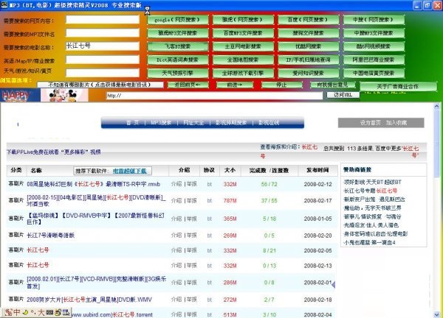Click the movie name field containing 长江七号
The width and height of the screenshot is (443, 318).
click(103, 46)
